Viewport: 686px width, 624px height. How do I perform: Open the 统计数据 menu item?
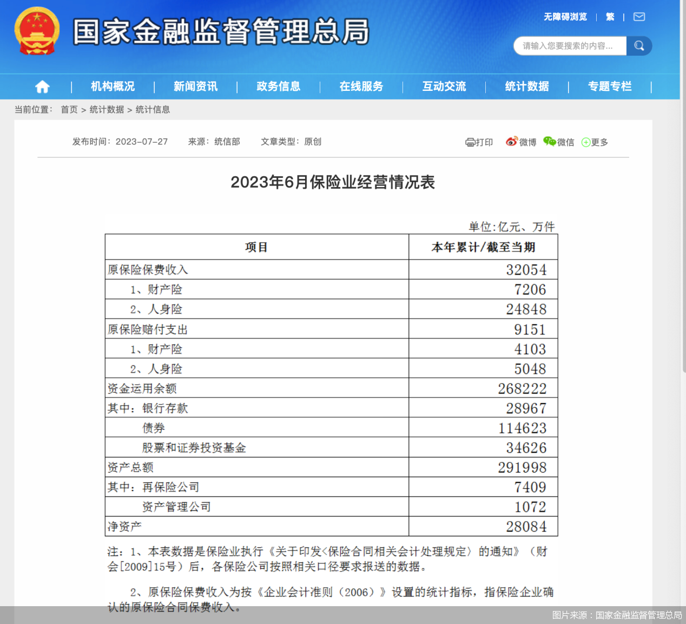point(526,87)
